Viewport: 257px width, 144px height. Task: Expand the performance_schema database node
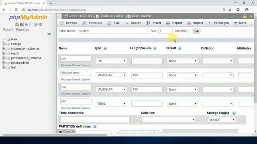pos(4,58)
